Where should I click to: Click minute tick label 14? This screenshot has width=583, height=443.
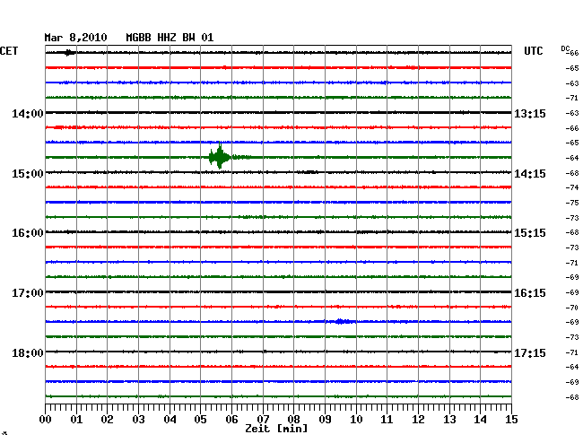(480, 420)
